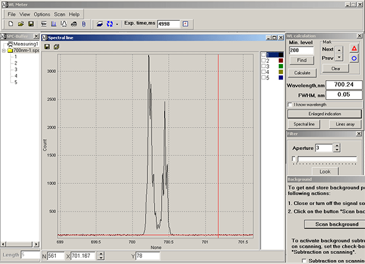Open the Options menu
Viewport: 365px width, 264px height.
[42, 14]
